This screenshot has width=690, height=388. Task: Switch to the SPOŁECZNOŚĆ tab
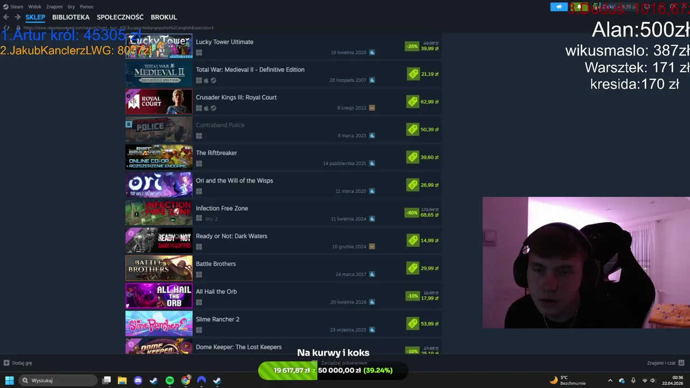pos(120,17)
